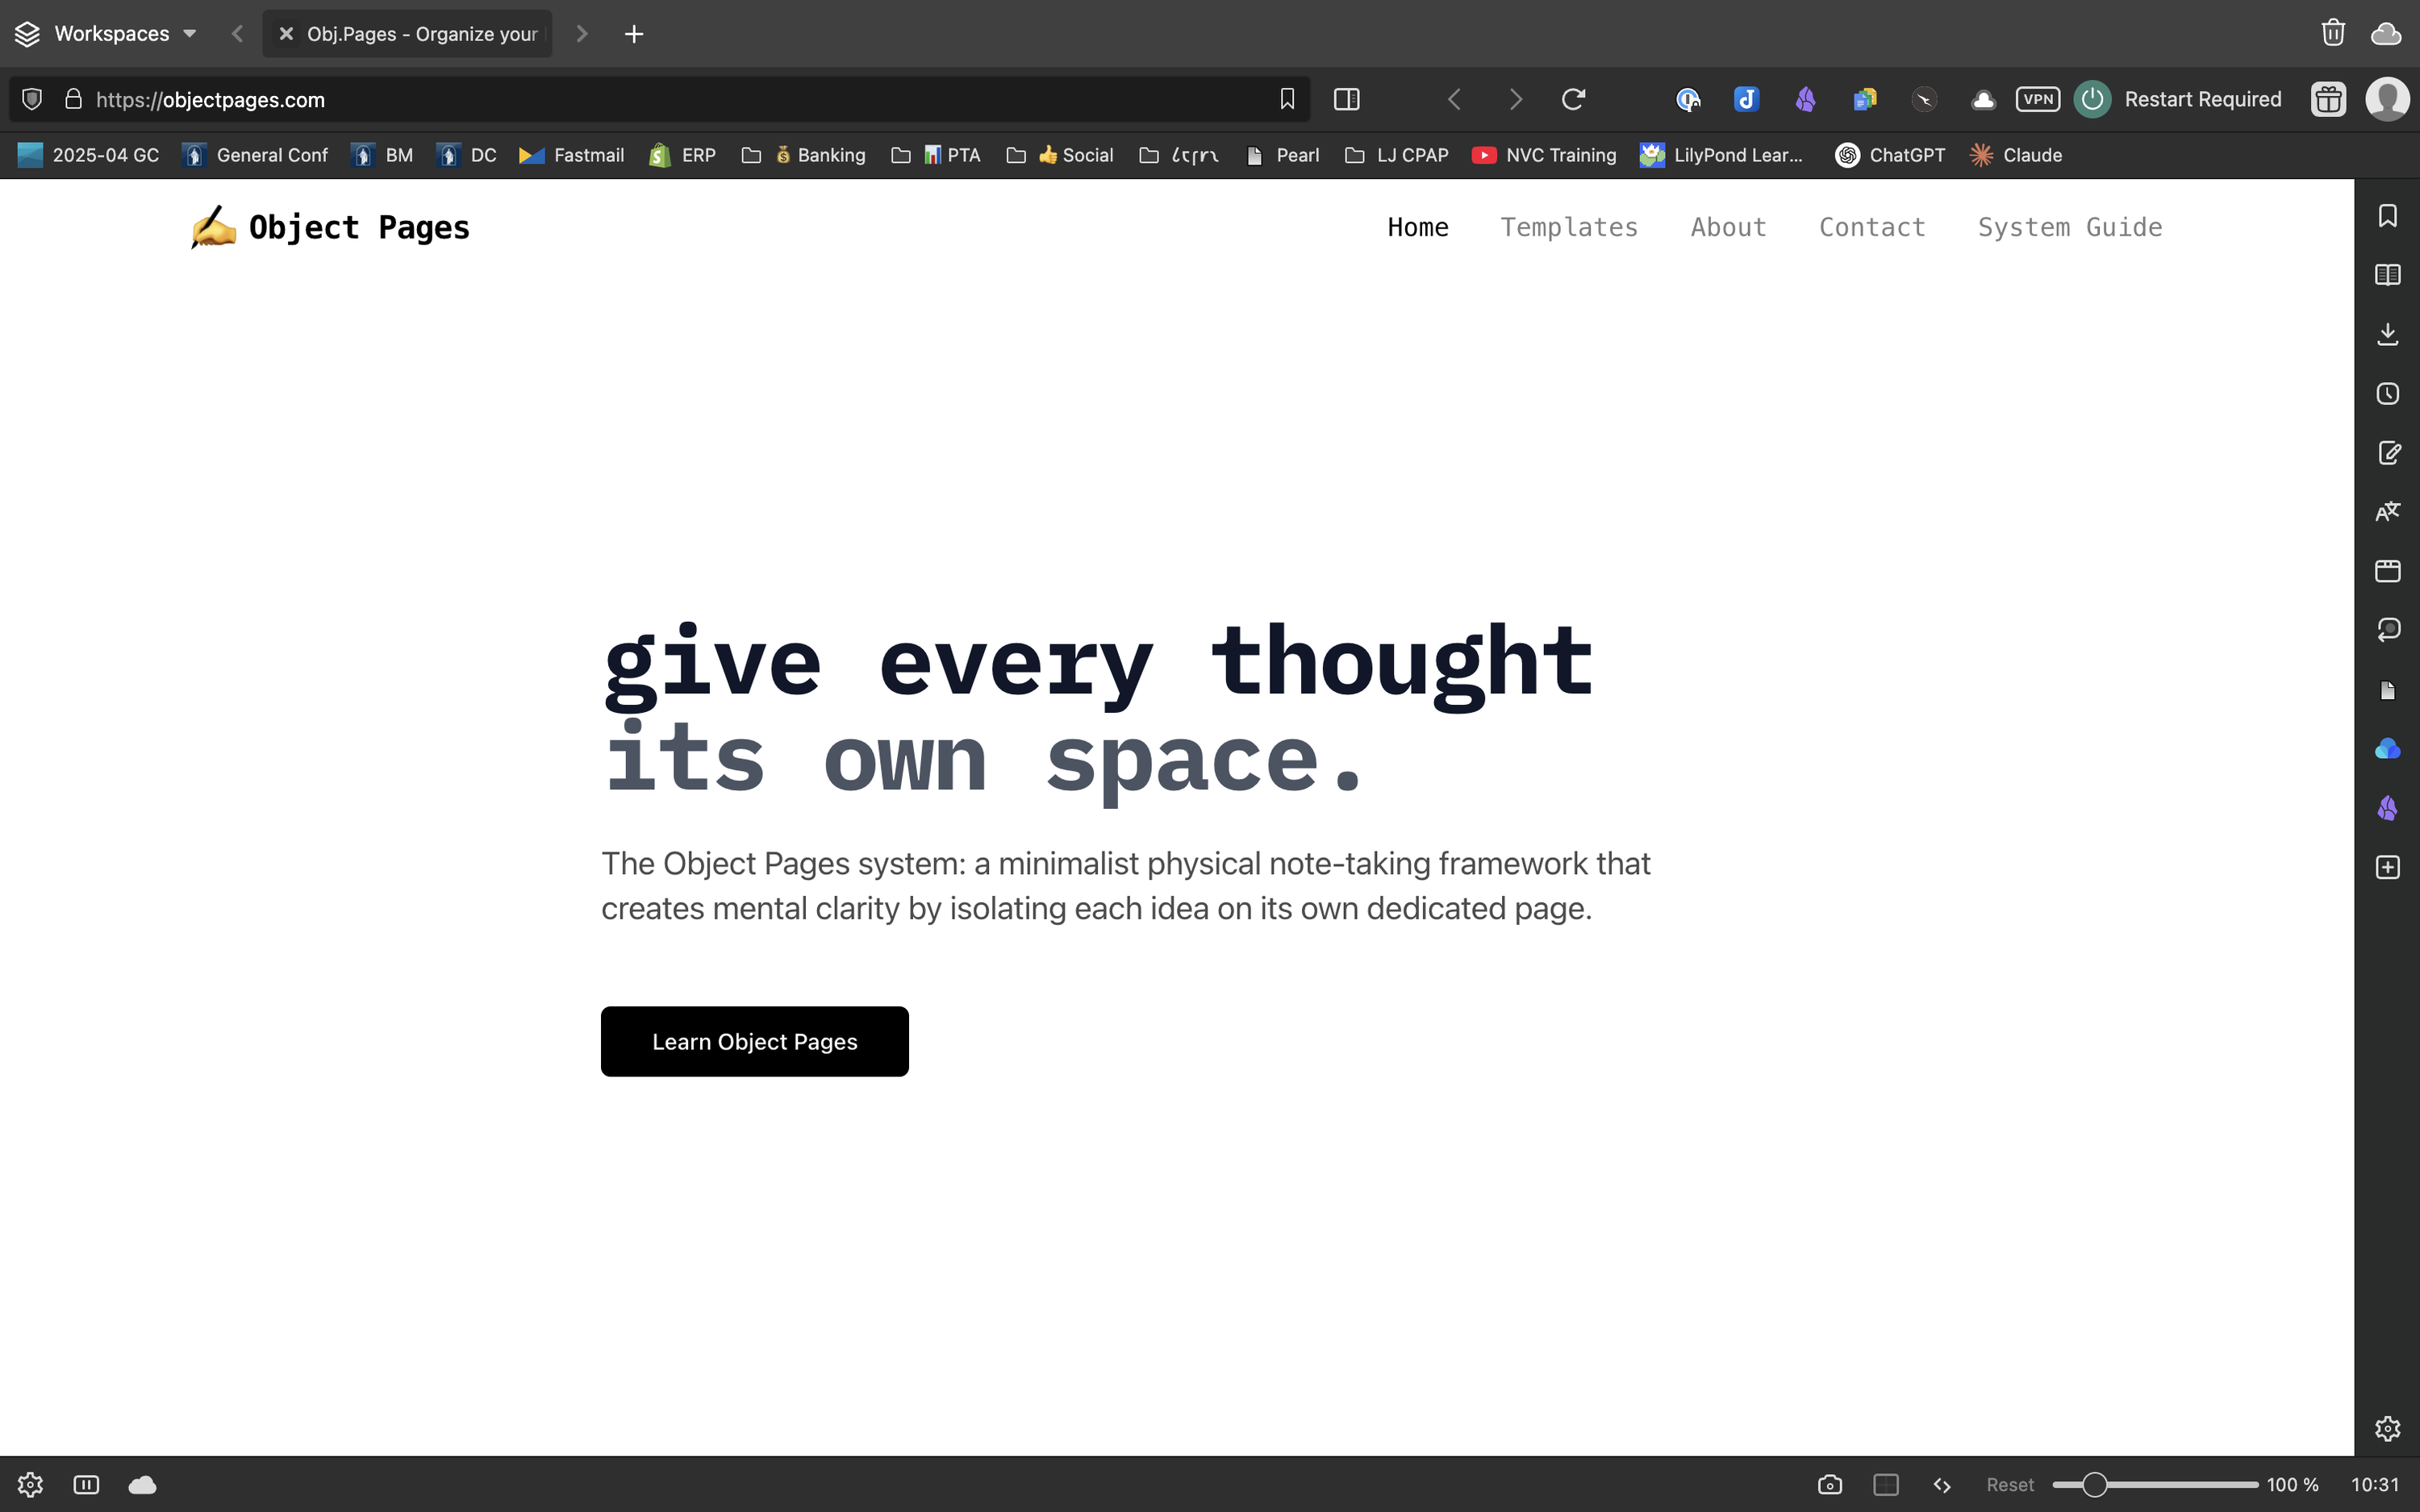Open the blue cloud web panel

[2387, 749]
